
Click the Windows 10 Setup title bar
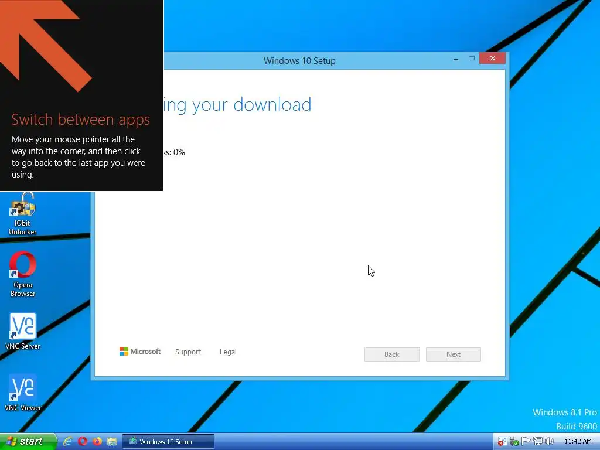tap(299, 60)
